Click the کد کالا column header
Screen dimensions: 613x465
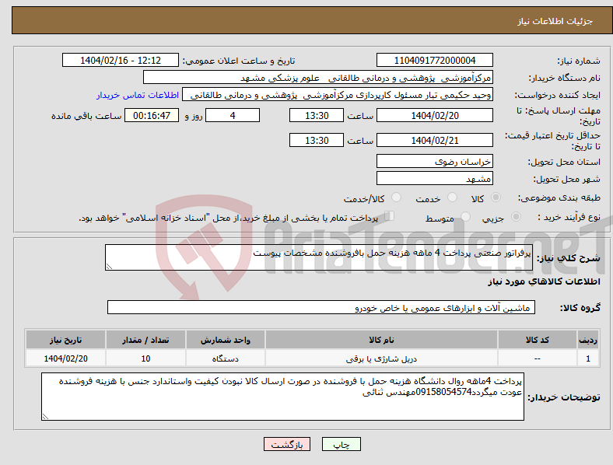pyautogui.click(x=538, y=340)
